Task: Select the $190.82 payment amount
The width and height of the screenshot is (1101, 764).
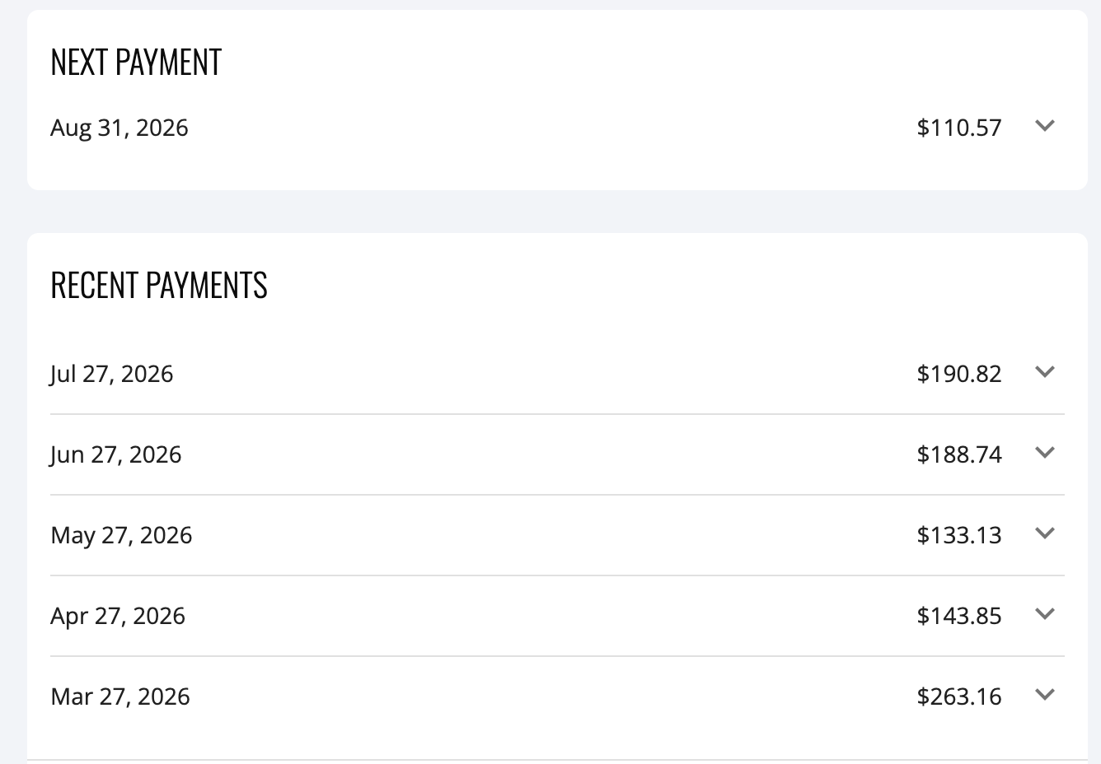Action: tap(959, 374)
